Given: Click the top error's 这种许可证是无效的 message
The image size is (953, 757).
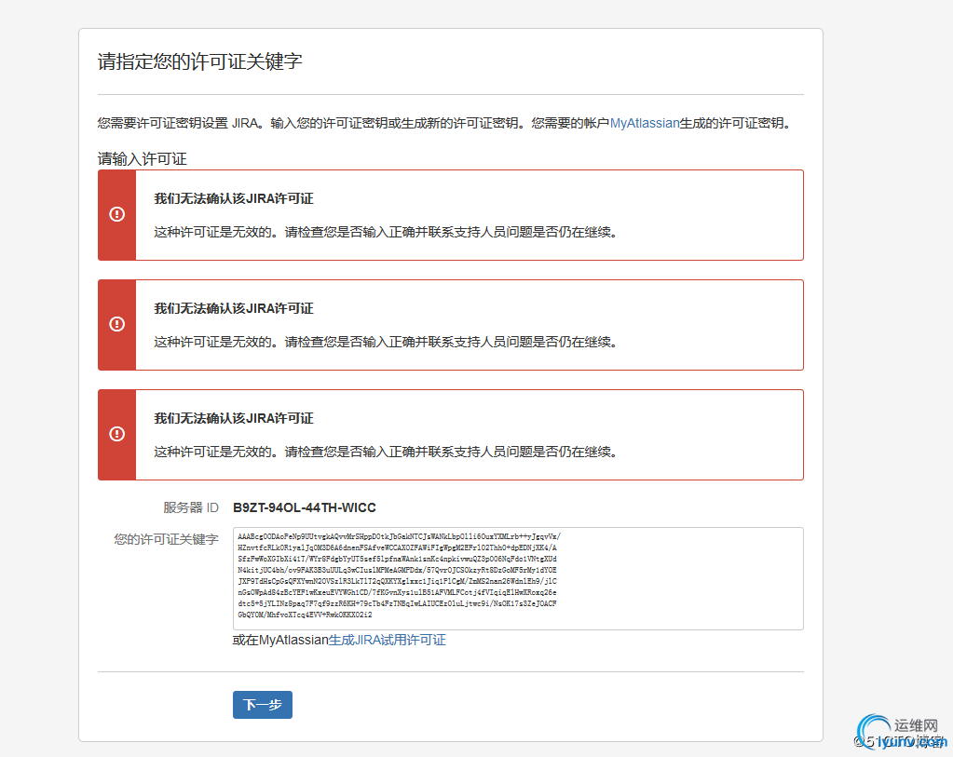Looking at the screenshot, I should (x=386, y=232).
